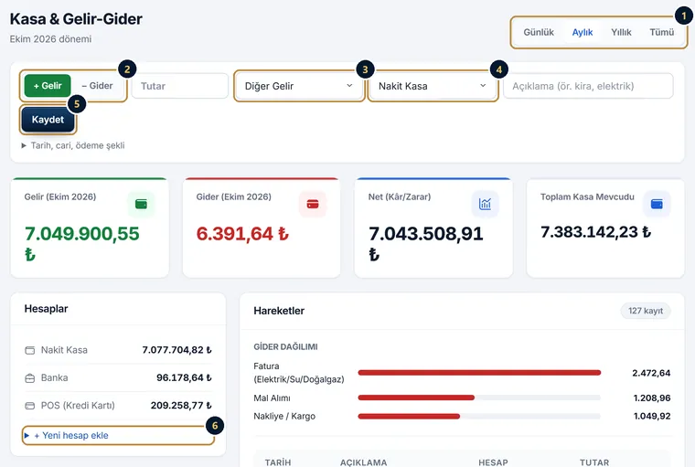
Task: Focus the Tutar amount field
Action: click(180, 86)
